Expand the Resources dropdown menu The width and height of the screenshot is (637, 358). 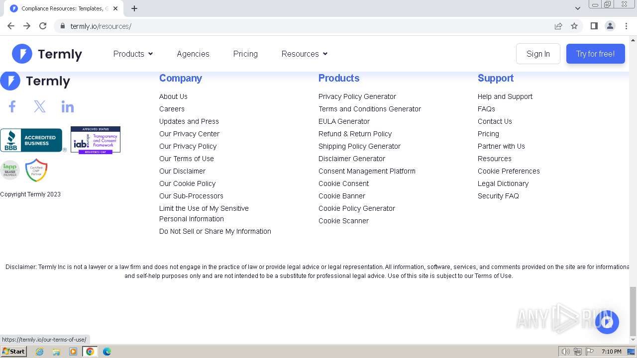tap(305, 54)
